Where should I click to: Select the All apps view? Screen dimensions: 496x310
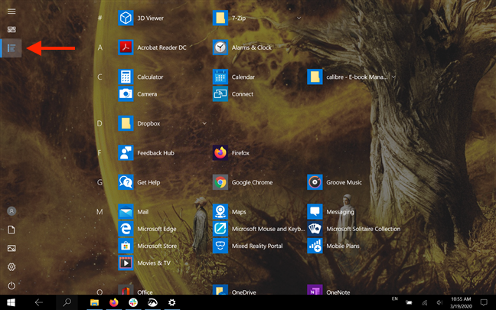click(11, 48)
